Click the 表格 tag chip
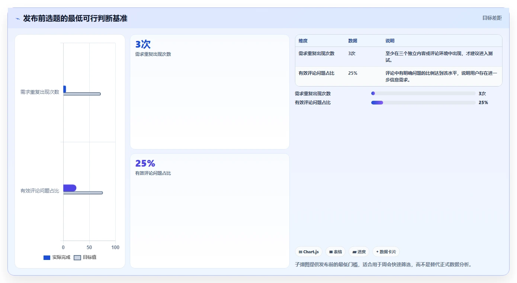517x283 pixels. [335, 252]
